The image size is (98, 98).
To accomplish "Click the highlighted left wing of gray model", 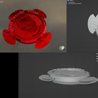I will (46, 78).
